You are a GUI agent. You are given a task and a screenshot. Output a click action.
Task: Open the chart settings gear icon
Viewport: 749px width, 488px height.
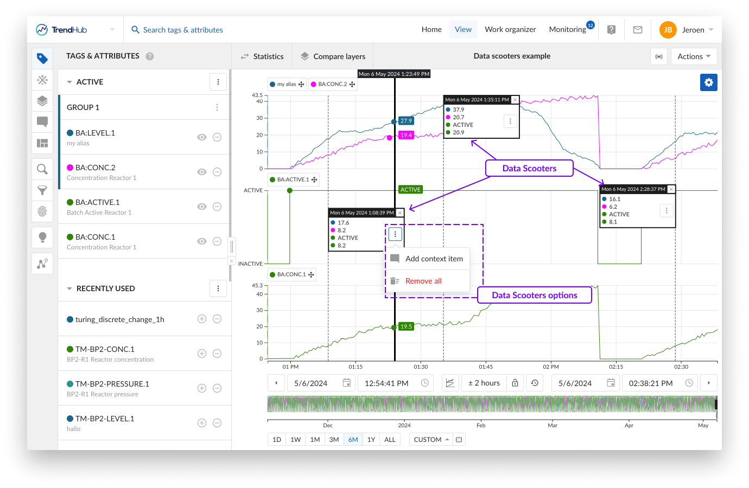point(708,82)
